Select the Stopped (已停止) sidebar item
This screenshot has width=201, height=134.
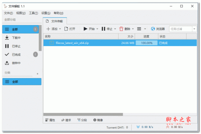(20, 46)
